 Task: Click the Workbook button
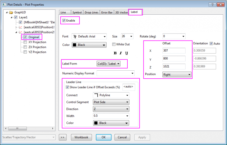[x=81, y=137]
